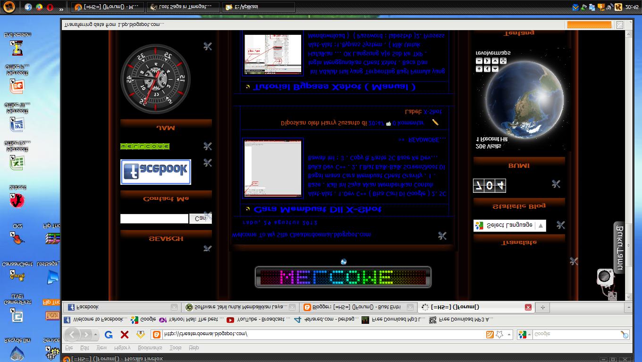Open the Microsoft Office Word desktop icon
Screen dimensions: 642x362
pos(17,118)
